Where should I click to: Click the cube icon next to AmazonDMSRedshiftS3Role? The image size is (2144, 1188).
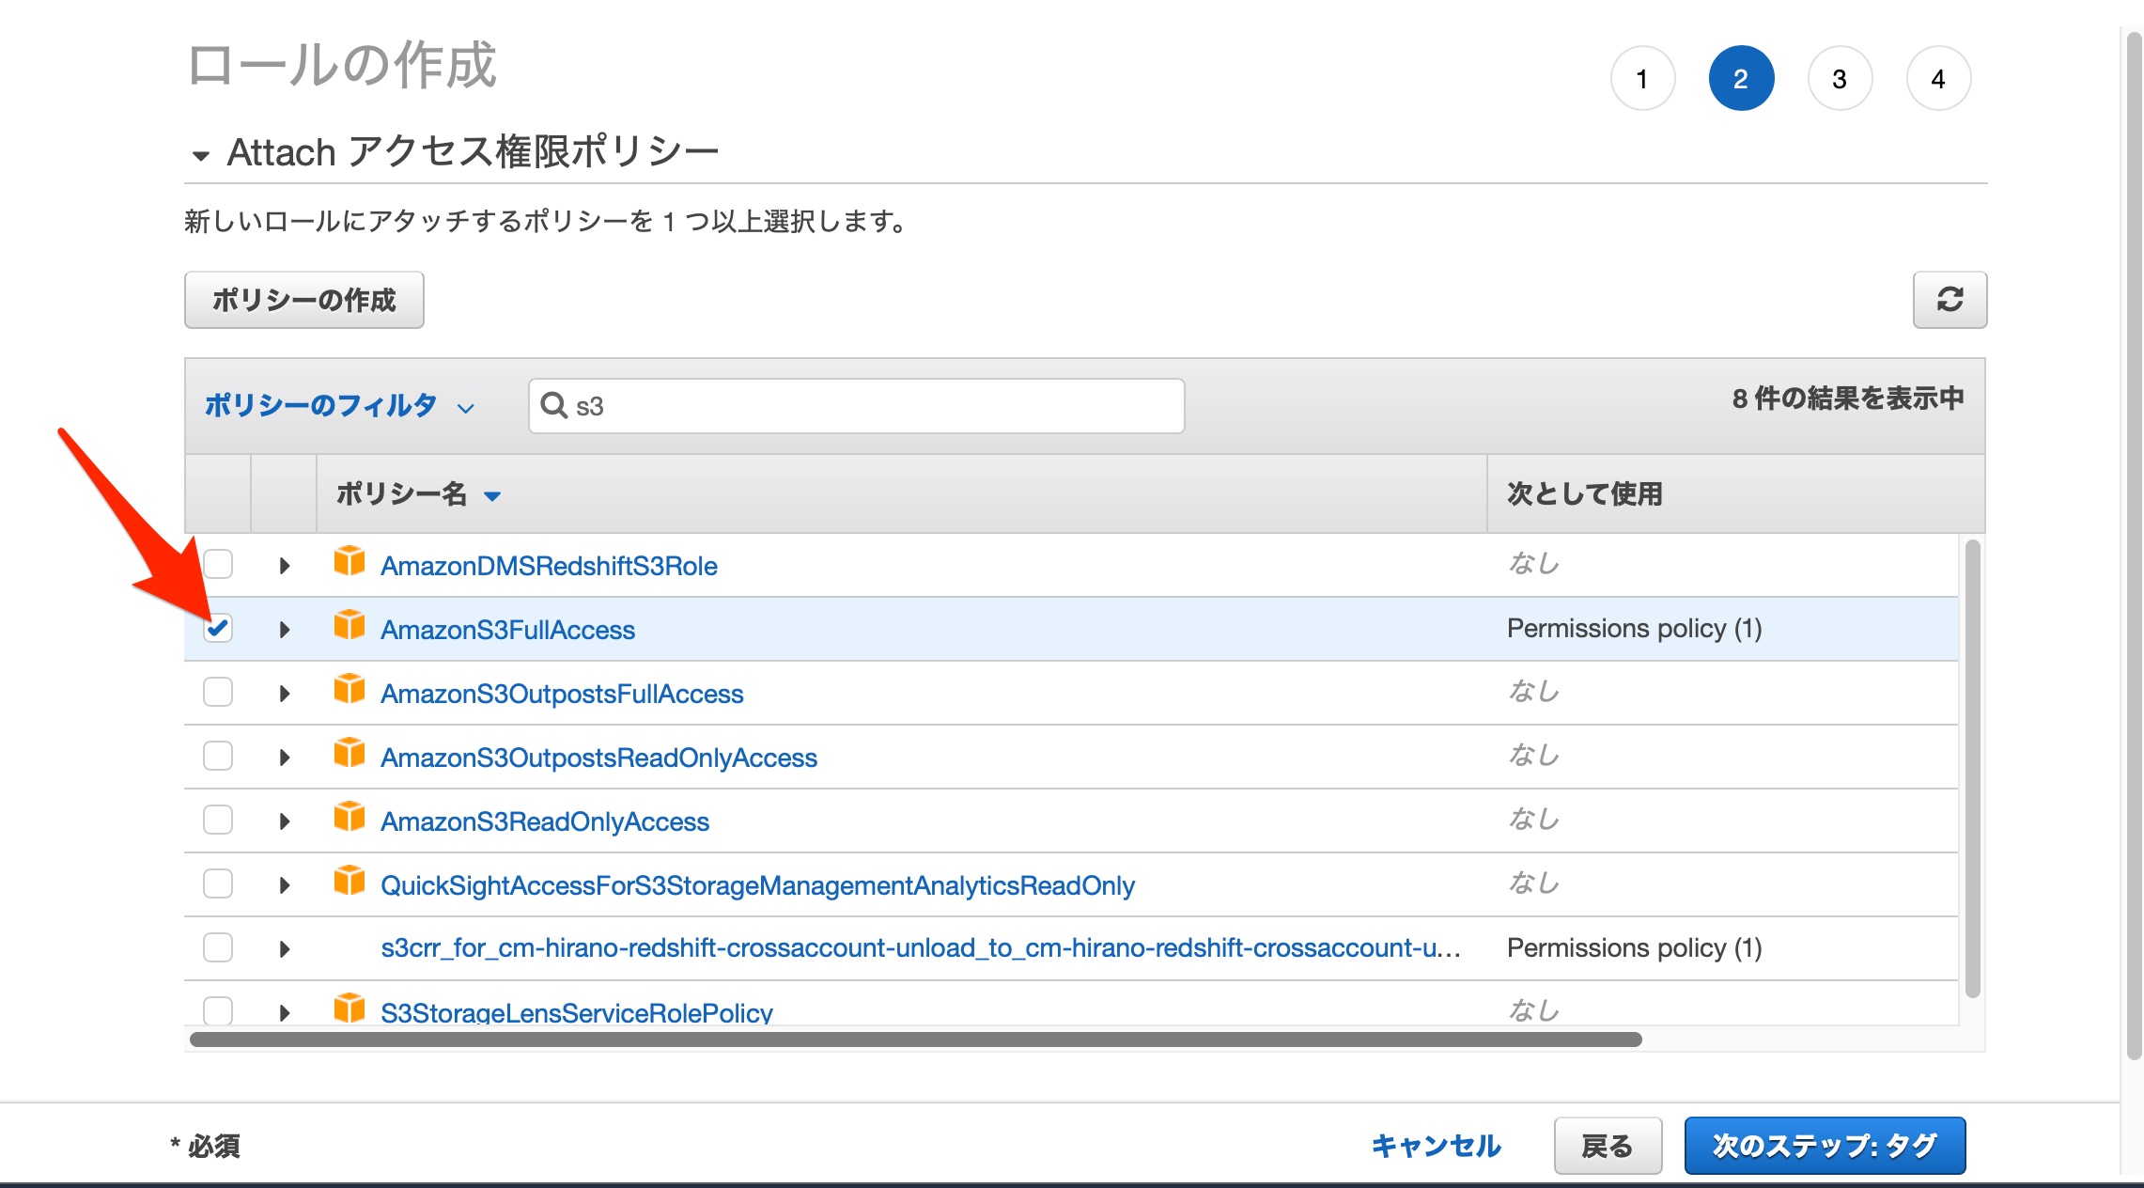coord(349,561)
